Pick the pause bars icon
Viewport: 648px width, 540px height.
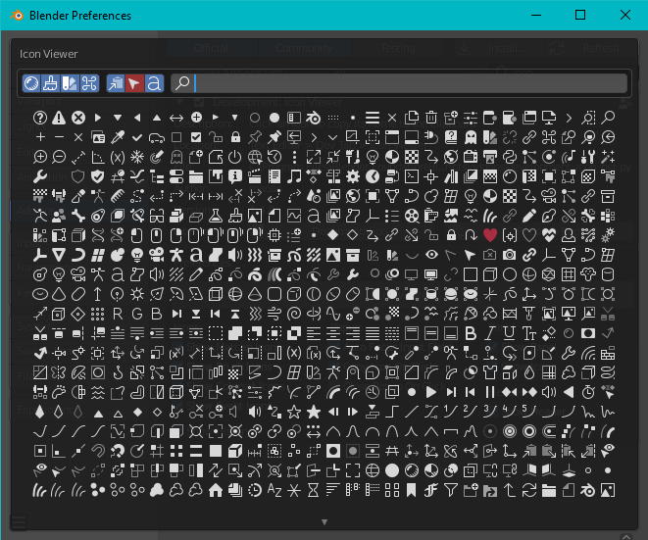point(490,392)
